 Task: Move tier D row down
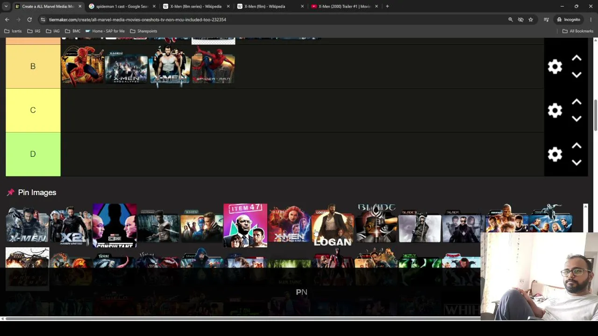[577, 162]
